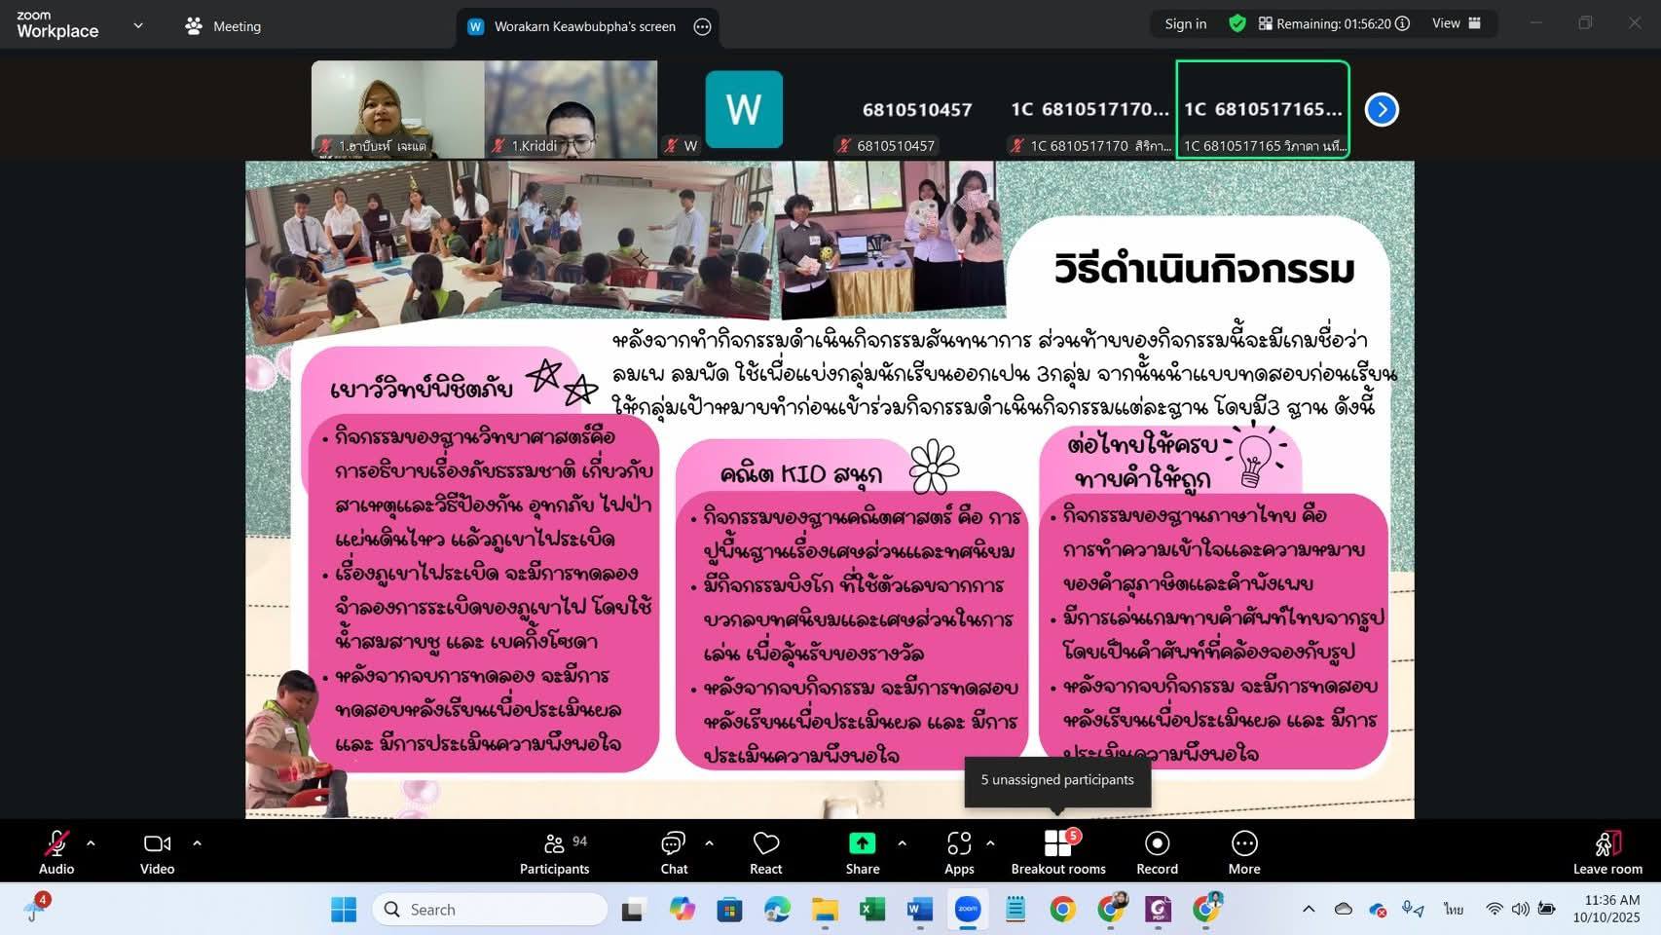Expand audio settings arrow next to Audio
The height and width of the screenshot is (935, 1661).
point(91,843)
